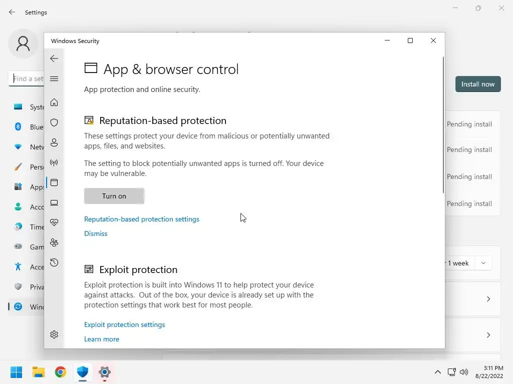Open Virus & threat protection shield icon
Viewport: 513px width, 384px height.
tap(54, 122)
